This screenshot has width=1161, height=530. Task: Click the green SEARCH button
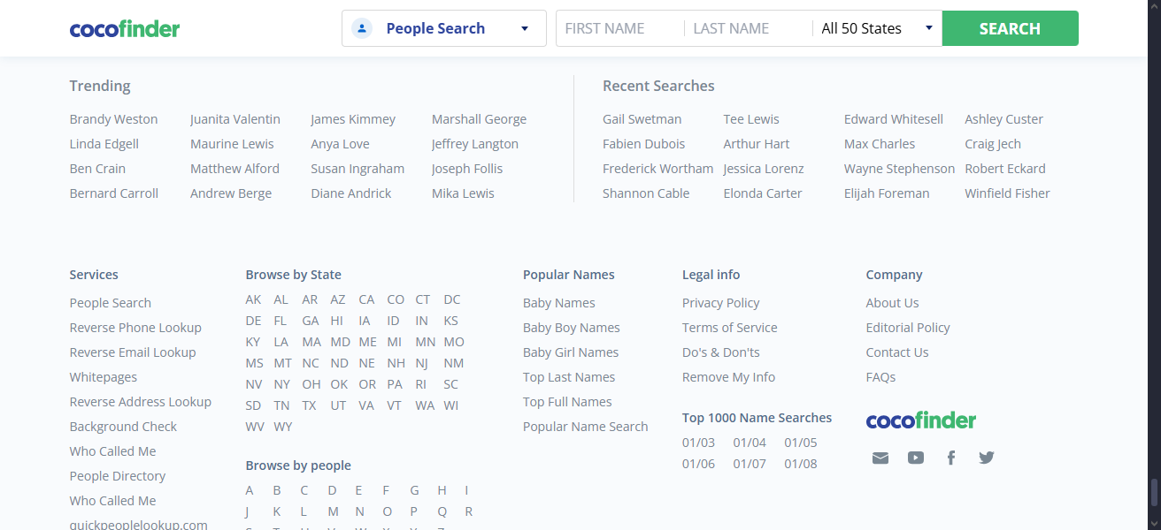(1010, 27)
